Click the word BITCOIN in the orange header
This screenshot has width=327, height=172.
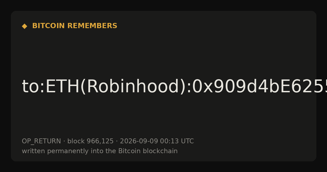point(49,26)
